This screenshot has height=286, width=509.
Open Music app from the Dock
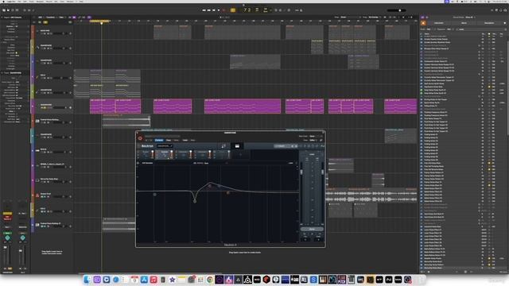point(153,280)
